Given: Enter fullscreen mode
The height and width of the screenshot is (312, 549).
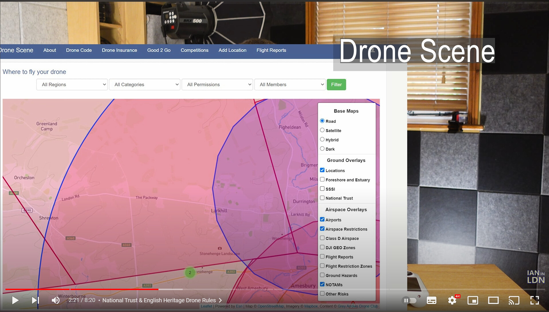Looking at the screenshot, I should click(534, 300).
